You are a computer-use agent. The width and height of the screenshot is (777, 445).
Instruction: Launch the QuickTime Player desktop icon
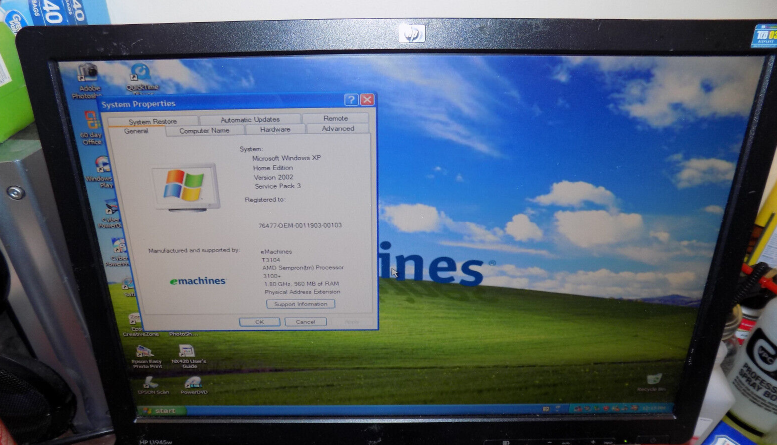click(142, 78)
